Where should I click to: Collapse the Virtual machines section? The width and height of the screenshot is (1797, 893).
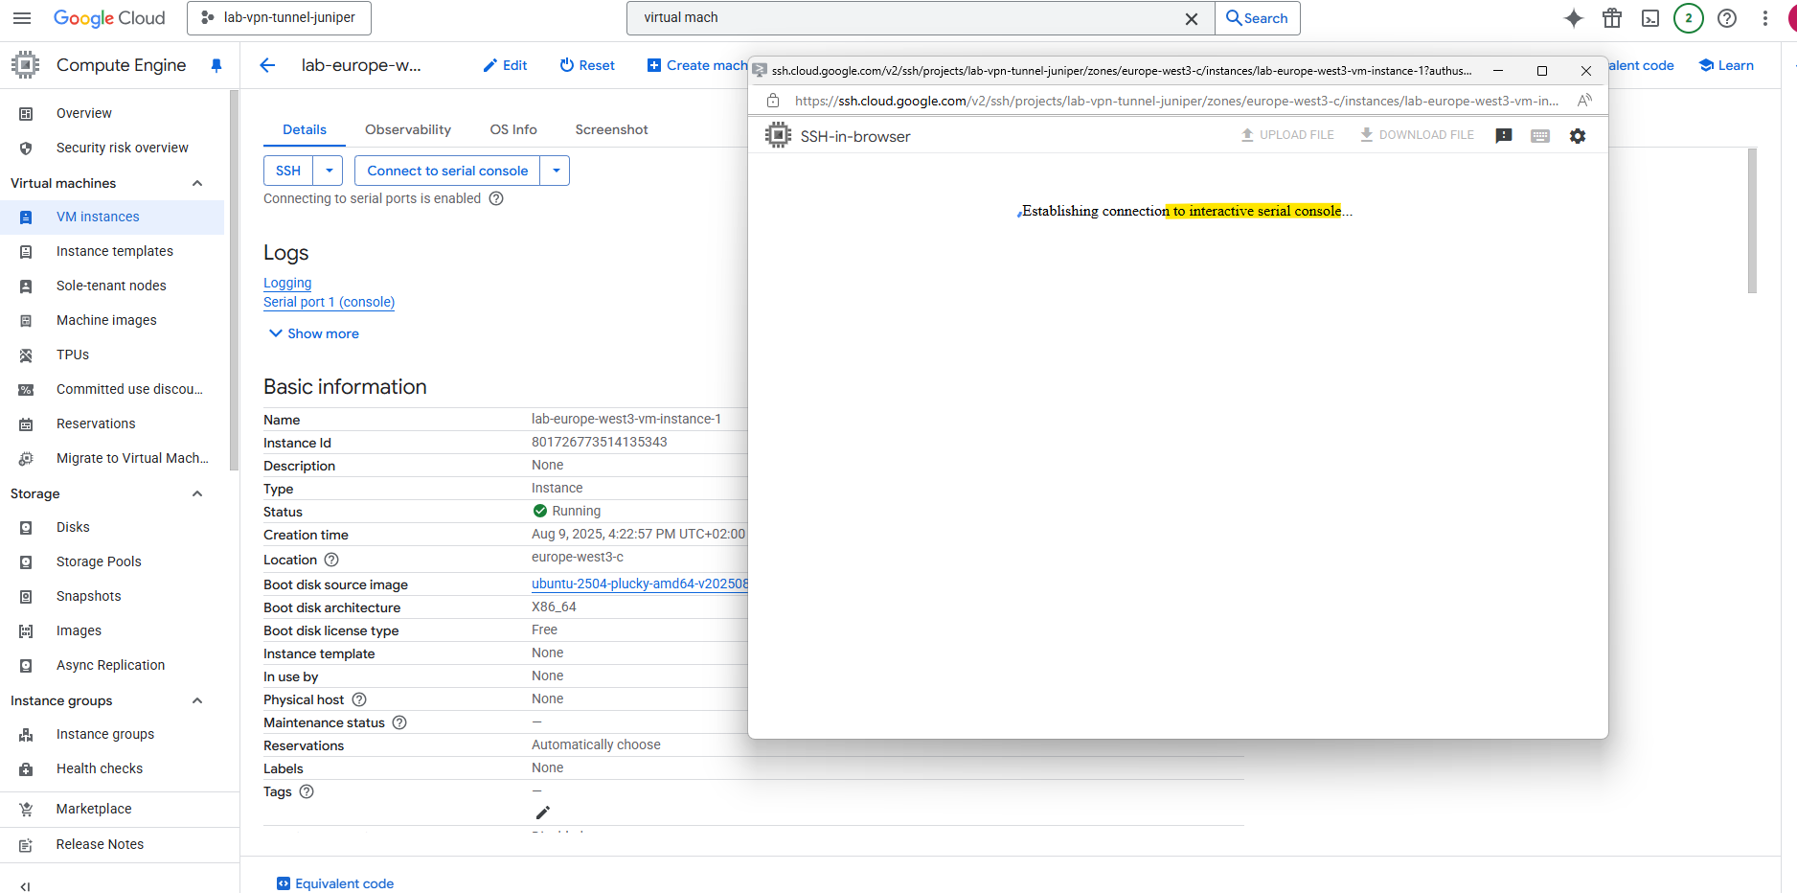coord(197,183)
